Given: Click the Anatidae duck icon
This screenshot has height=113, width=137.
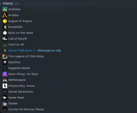Looking at the screenshot, I should (5, 9).
